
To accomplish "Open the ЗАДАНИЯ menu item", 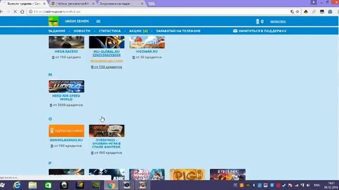I will 57,31.
